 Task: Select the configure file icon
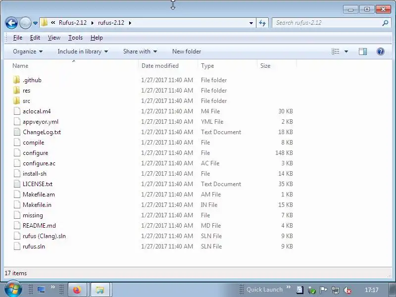(x=17, y=153)
